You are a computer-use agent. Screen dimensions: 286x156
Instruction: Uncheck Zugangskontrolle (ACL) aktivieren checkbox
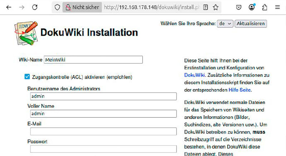tap(27, 77)
